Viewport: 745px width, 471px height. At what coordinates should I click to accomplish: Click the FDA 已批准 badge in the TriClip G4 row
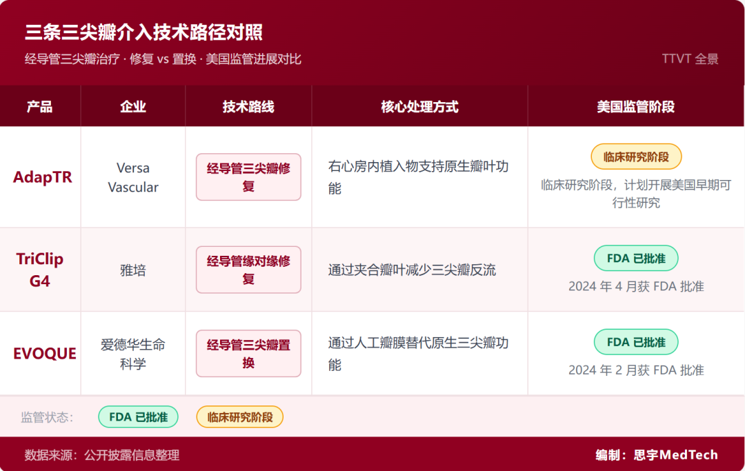(636, 259)
